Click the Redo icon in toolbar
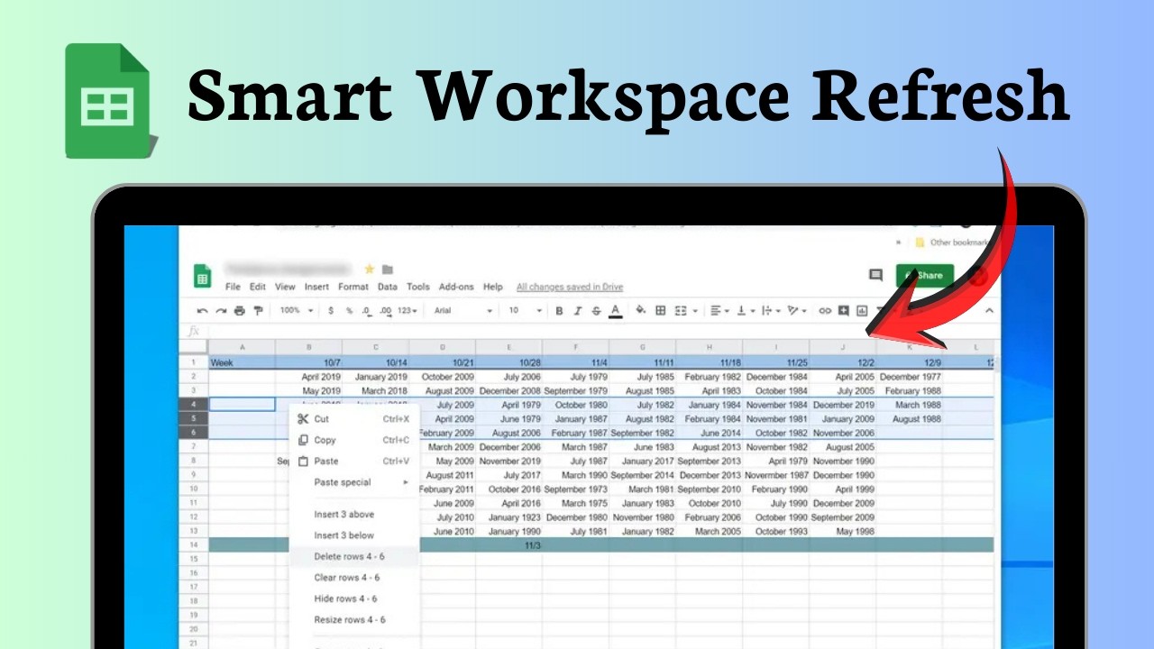 (221, 311)
